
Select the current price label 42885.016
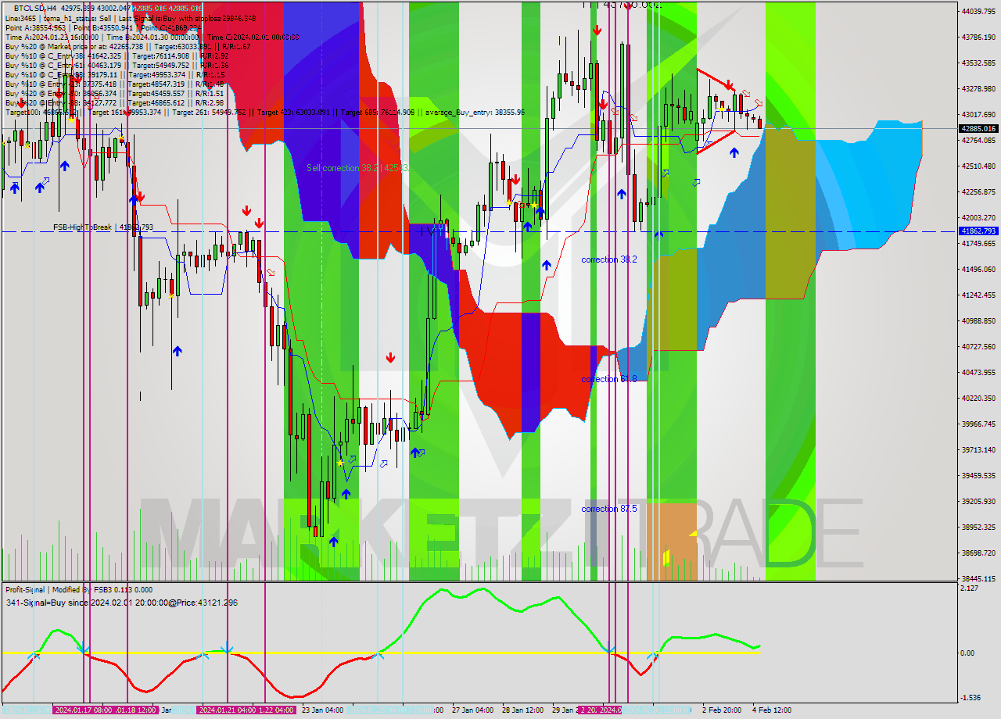point(978,128)
